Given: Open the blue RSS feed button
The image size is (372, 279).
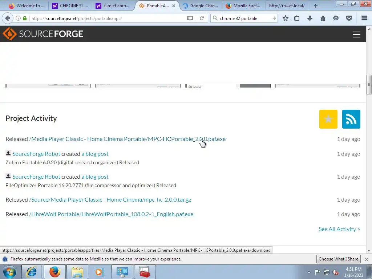Looking at the screenshot, I should pyautogui.click(x=351, y=119).
